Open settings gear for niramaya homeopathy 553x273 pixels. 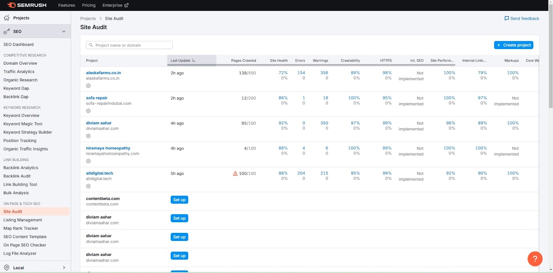tap(88, 161)
